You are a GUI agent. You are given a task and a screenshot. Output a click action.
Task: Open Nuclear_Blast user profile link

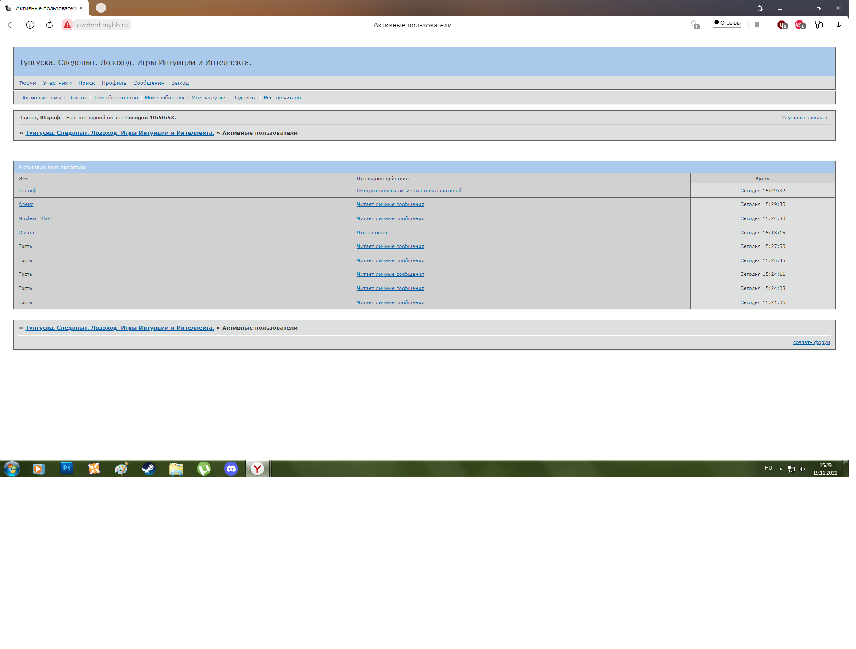35,218
